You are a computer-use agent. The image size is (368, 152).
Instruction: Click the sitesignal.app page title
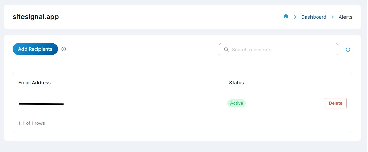(x=36, y=17)
